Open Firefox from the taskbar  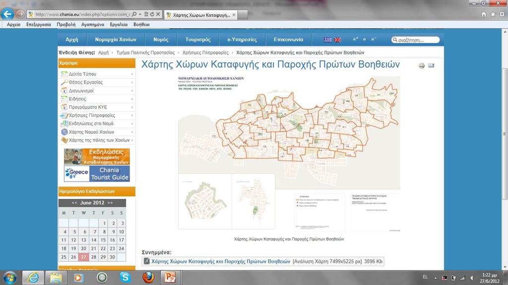[148, 278]
